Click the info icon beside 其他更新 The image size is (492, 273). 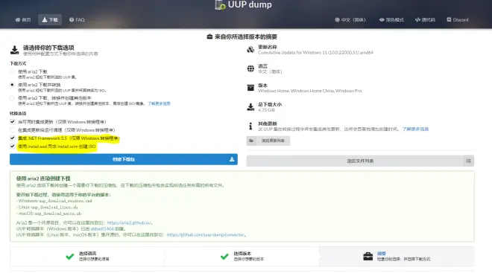(x=250, y=126)
